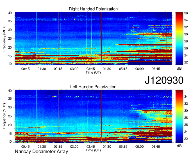Click the 20 MHz tick of Left Handed plot
191x155 pixels.
[x=10, y=125]
